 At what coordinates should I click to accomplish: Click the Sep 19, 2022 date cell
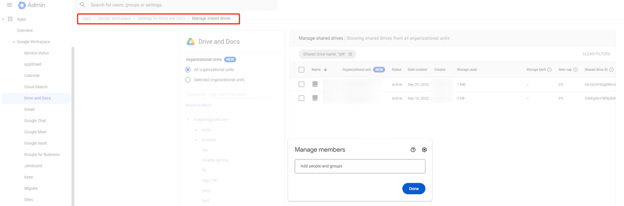pos(417,98)
